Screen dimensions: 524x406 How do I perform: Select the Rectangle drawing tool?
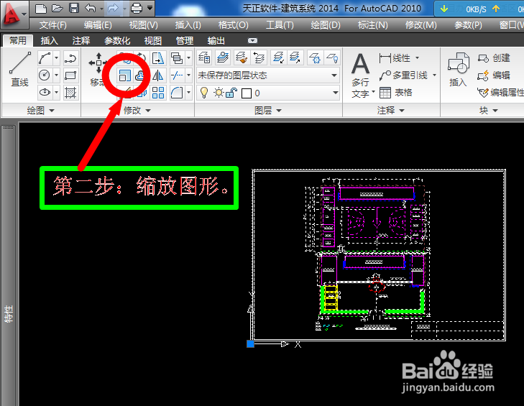(x=70, y=75)
